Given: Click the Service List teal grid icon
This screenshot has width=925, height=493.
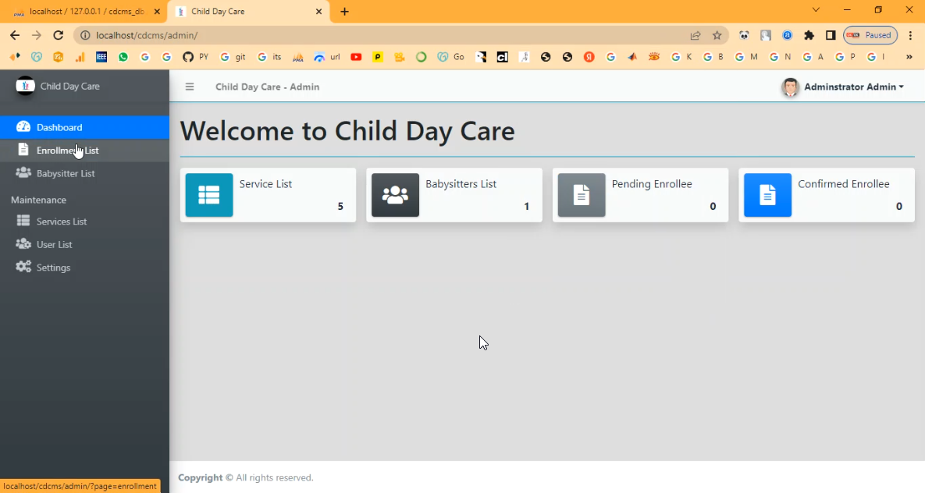Looking at the screenshot, I should [209, 195].
